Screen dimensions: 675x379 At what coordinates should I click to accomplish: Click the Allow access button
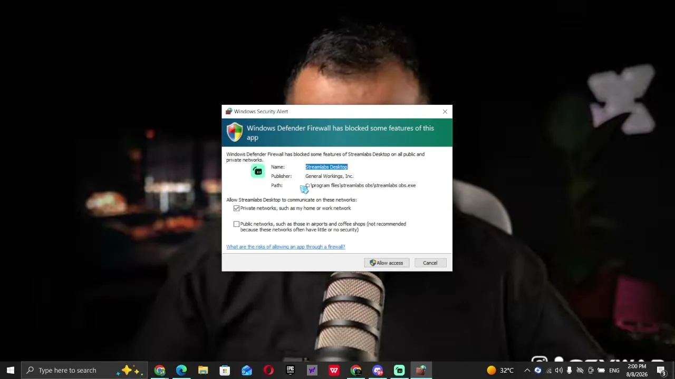coord(387,263)
